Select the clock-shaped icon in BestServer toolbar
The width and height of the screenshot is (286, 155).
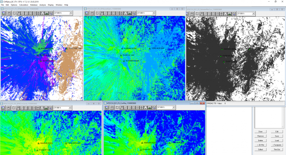(35, 13)
